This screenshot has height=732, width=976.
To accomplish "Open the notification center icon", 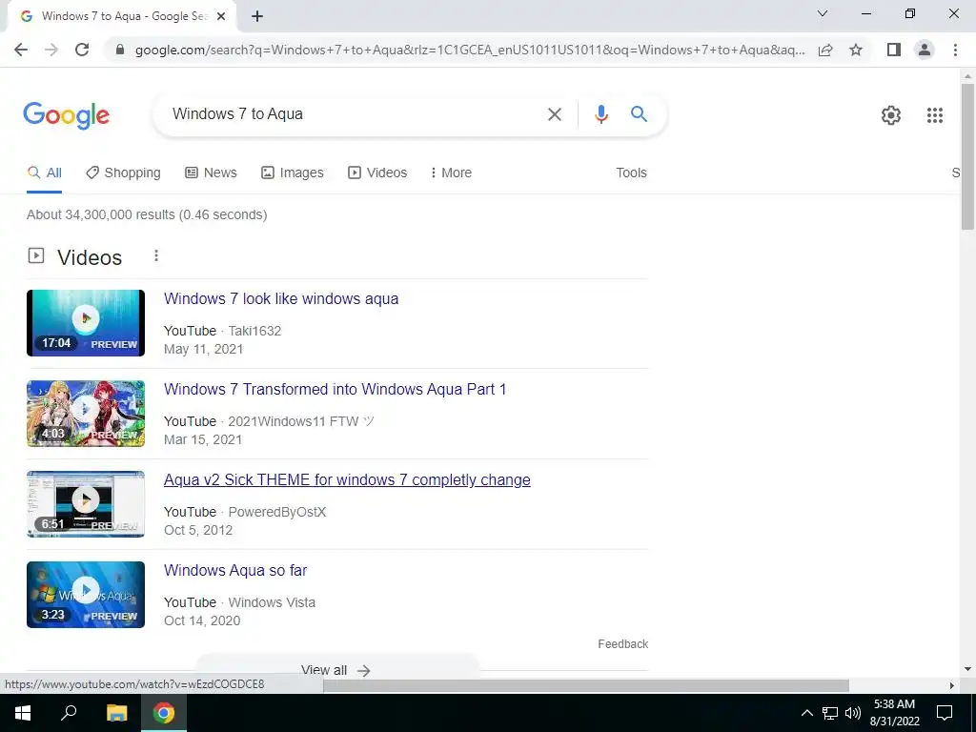I will pyautogui.click(x=945, y=713).
